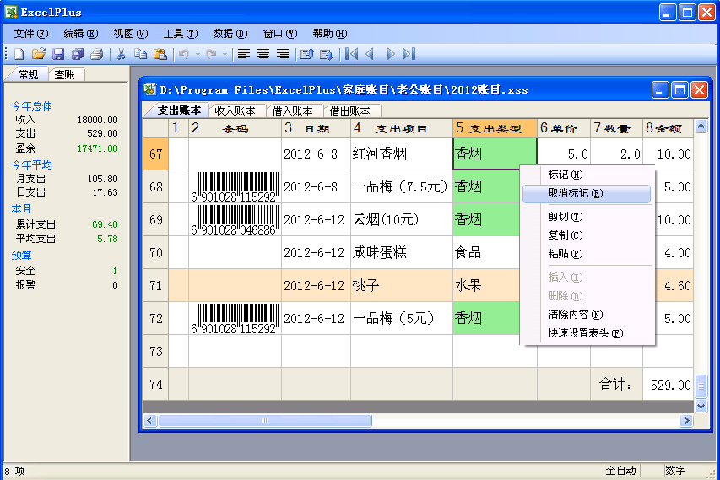Click the Open folder toolbar icon
Image resolution: width=720 pixels, height=480 pixels.
pyautogui.click(x=38, y=54)
